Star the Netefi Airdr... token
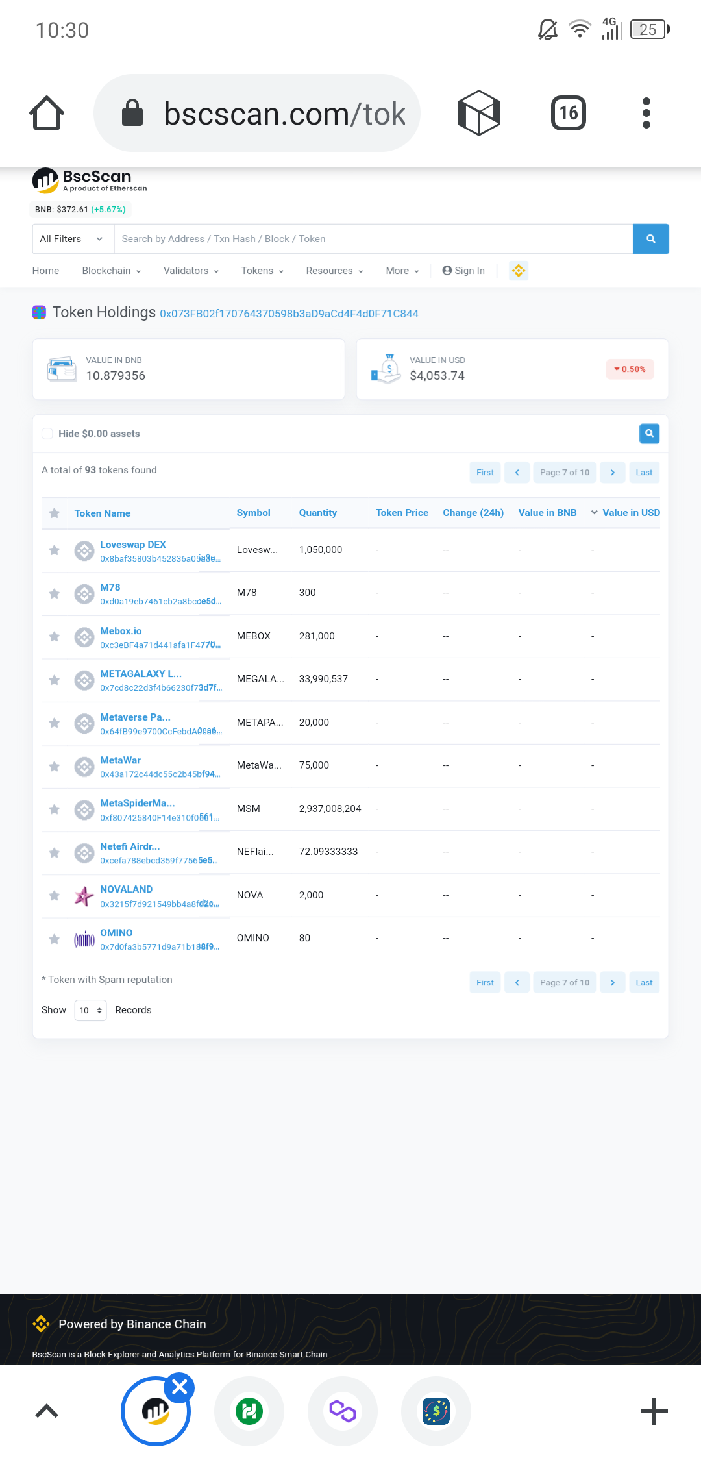 point(55,853)
